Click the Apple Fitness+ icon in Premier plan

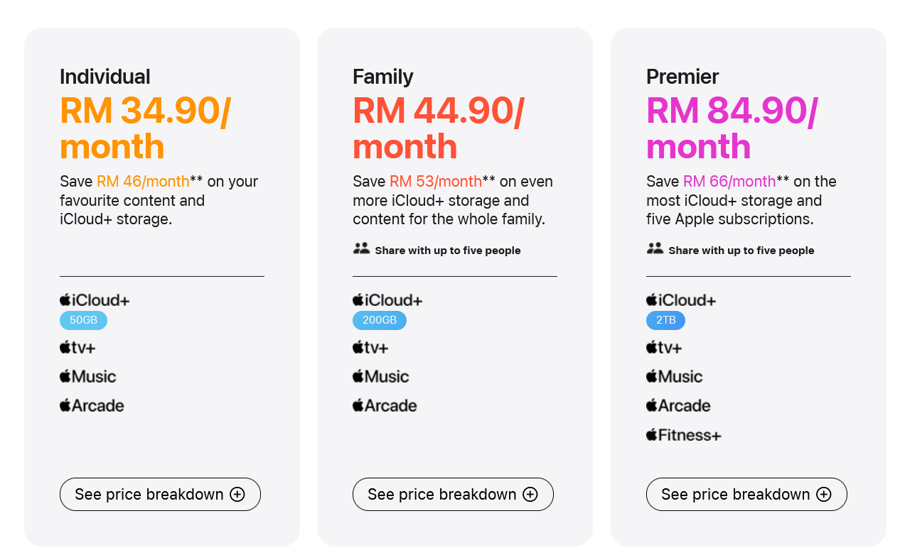pos(651,434)
